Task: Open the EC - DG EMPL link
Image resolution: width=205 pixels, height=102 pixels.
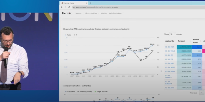Action: pos(170,63)
